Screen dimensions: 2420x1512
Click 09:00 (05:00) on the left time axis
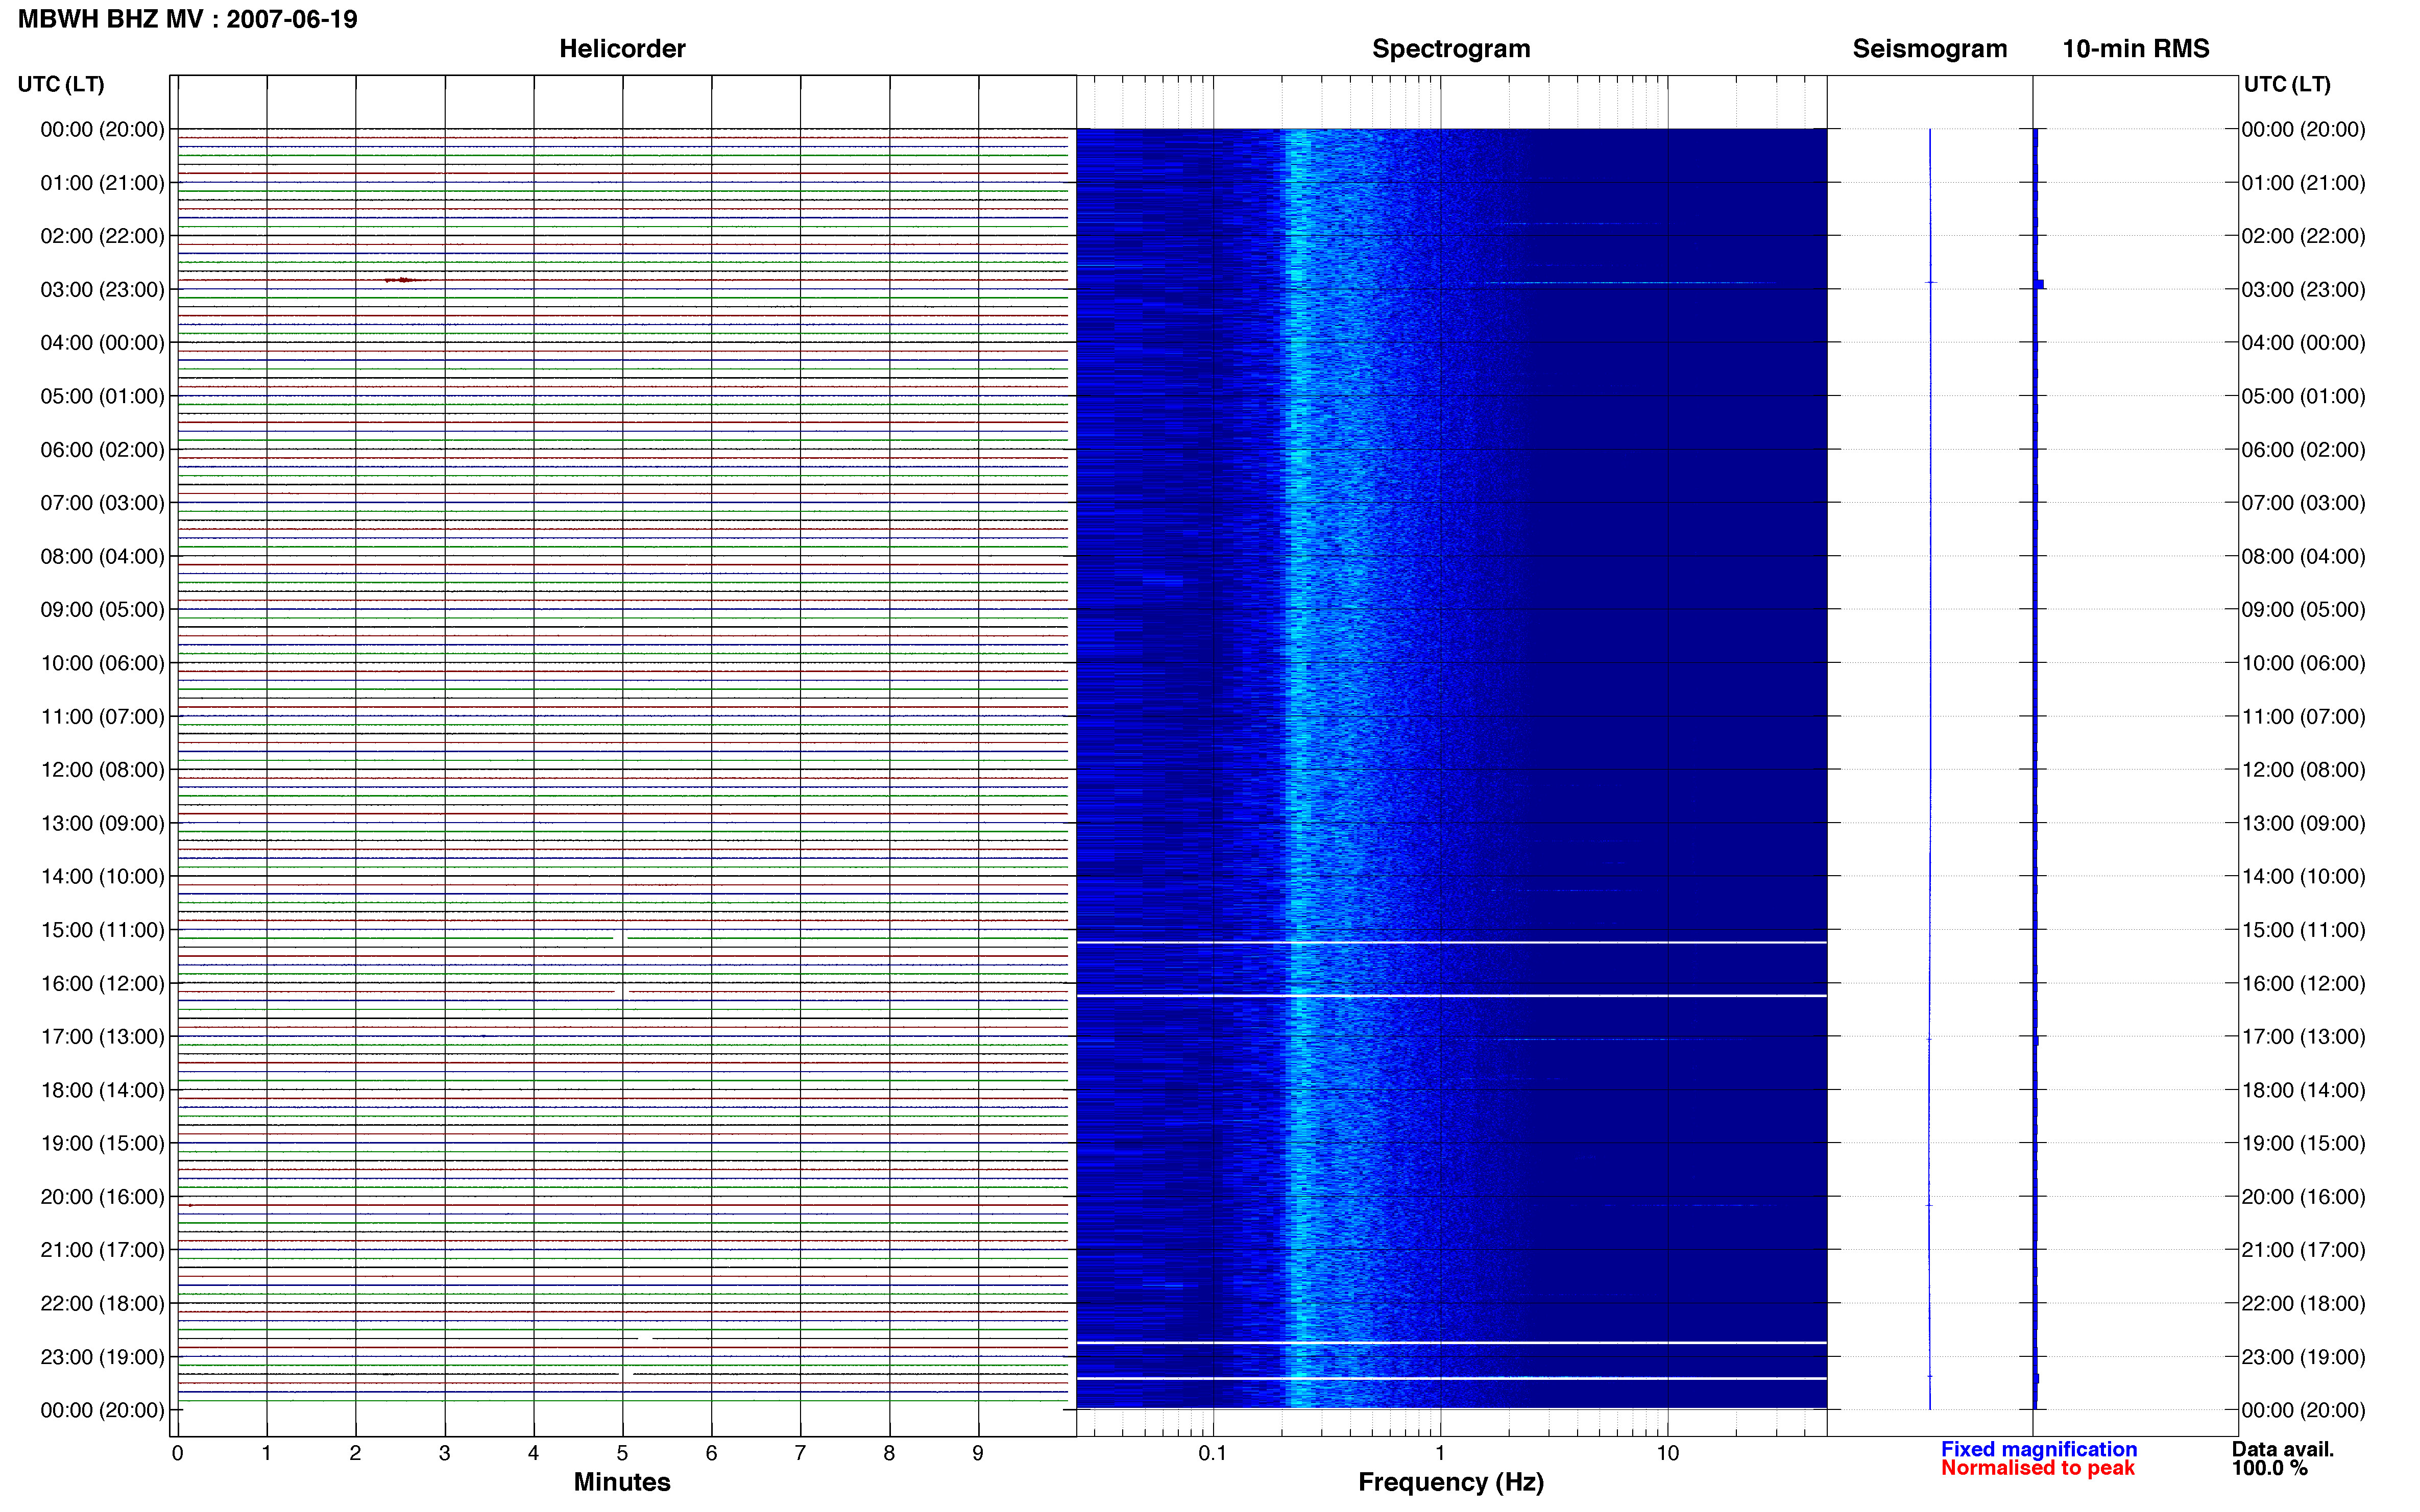click(x=102, y=610)
